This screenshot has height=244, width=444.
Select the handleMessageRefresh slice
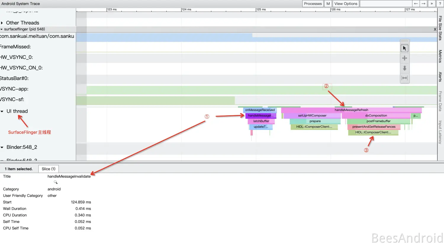tap(351, 110)
